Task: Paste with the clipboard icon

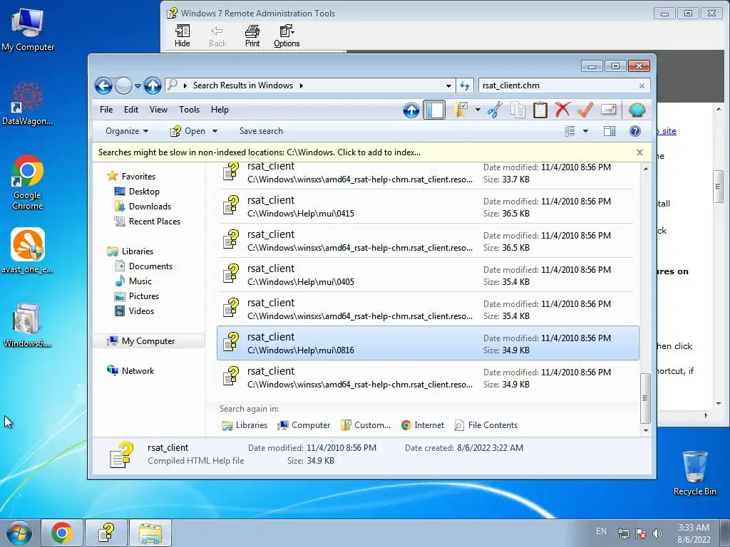Action: pyautogui.click(x=540, y=110)
